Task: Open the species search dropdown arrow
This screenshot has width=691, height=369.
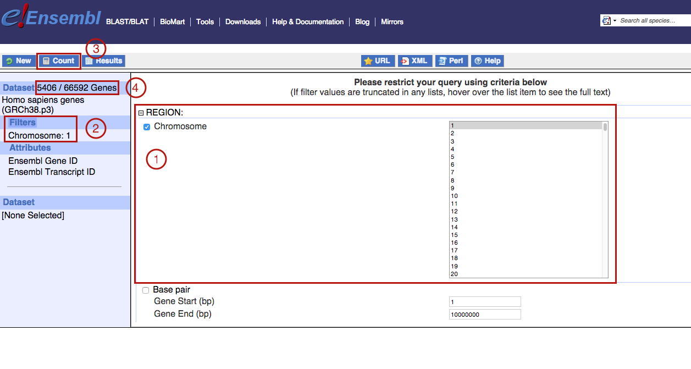Action: (615, 21)
